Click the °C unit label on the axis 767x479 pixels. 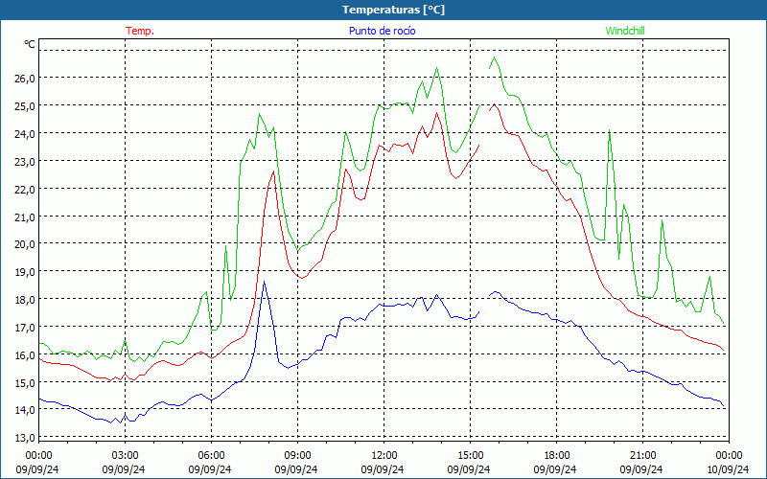tap(30, 44)
